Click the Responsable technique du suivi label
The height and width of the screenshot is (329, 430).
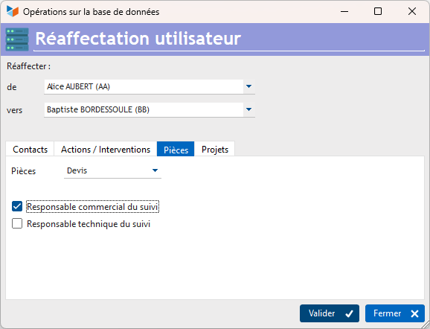pyautogui.click(x=89, y=224)
